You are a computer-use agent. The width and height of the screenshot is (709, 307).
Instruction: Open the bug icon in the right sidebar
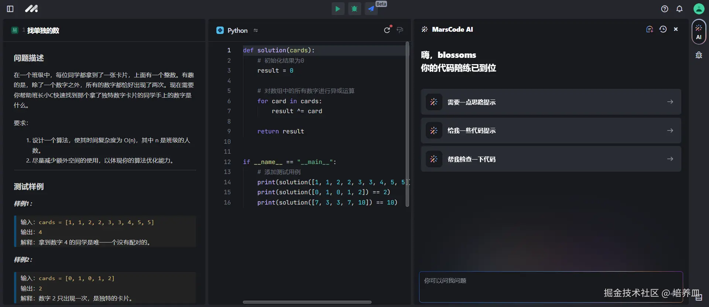[699, 55]
